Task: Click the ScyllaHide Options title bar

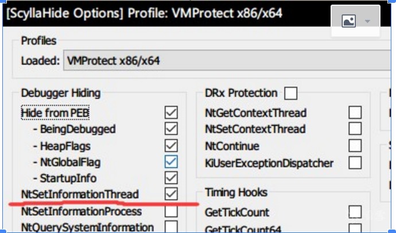Action: (143, 13)
